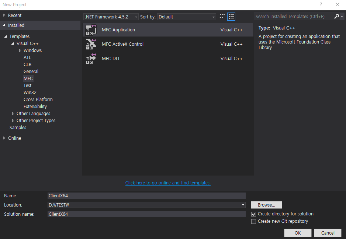Screen dimensions: 346x239
Task: Select the ATL template category
Action: (27, 58)
